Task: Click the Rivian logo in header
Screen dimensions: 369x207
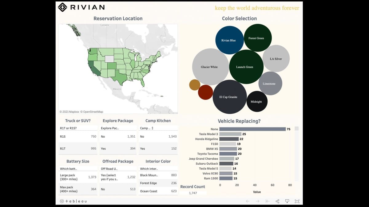Action: pyautogui.click(x=81, y=7)
